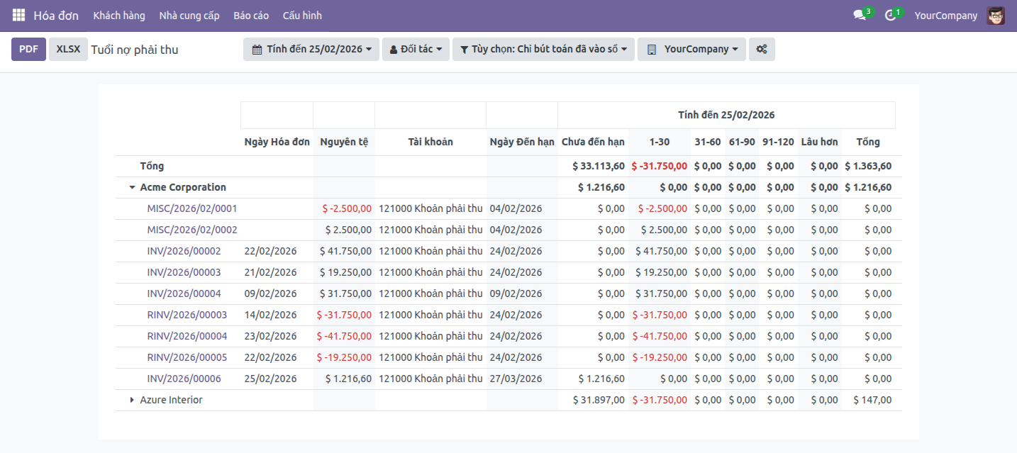Collapse the Acme Corporation group
Screen dimensions: 1017x453
pyautogui.click(x=132, y=188)
